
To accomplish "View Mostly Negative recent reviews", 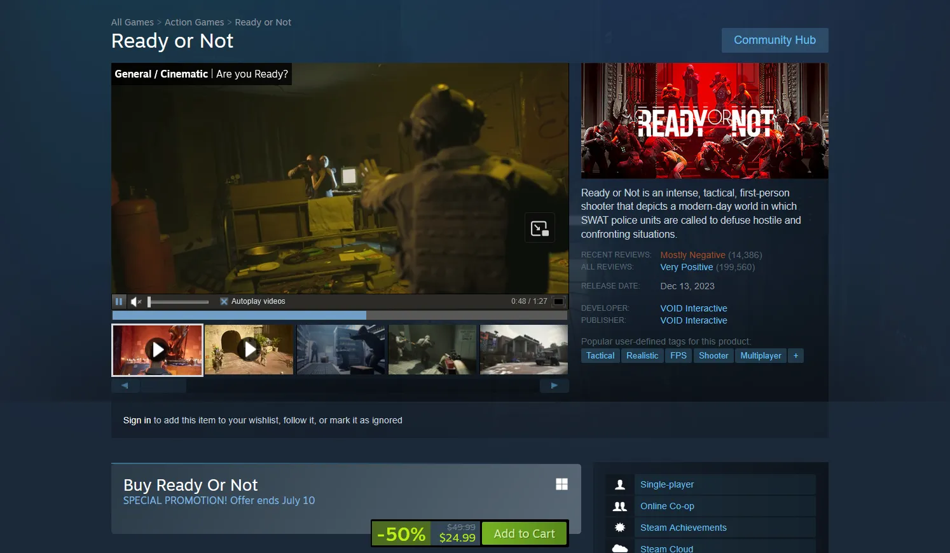I will click(x=692, y=255).
